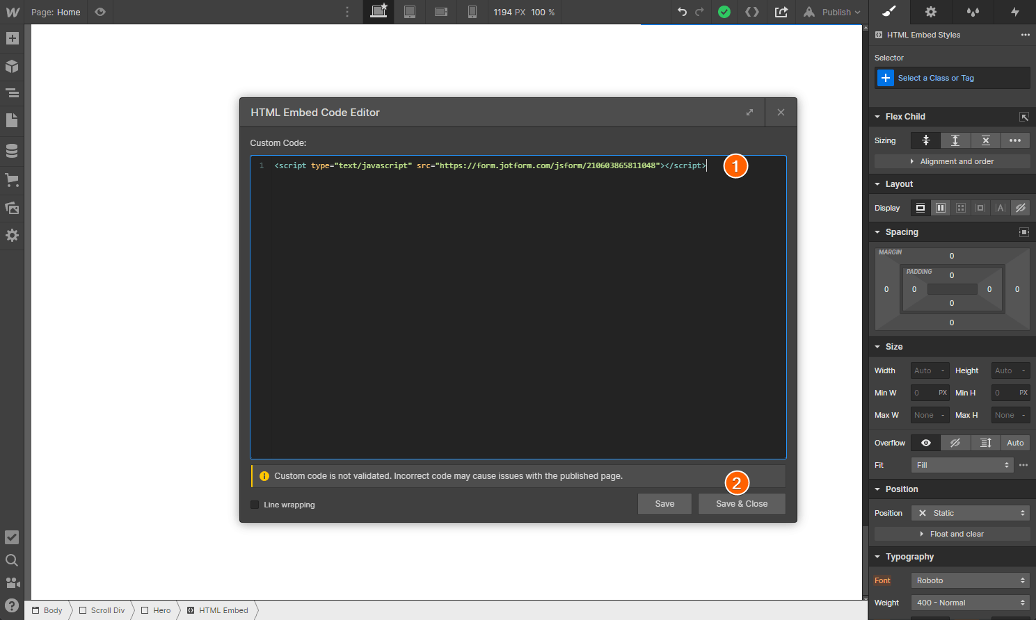Open the Pages panel

coord(12,120)
